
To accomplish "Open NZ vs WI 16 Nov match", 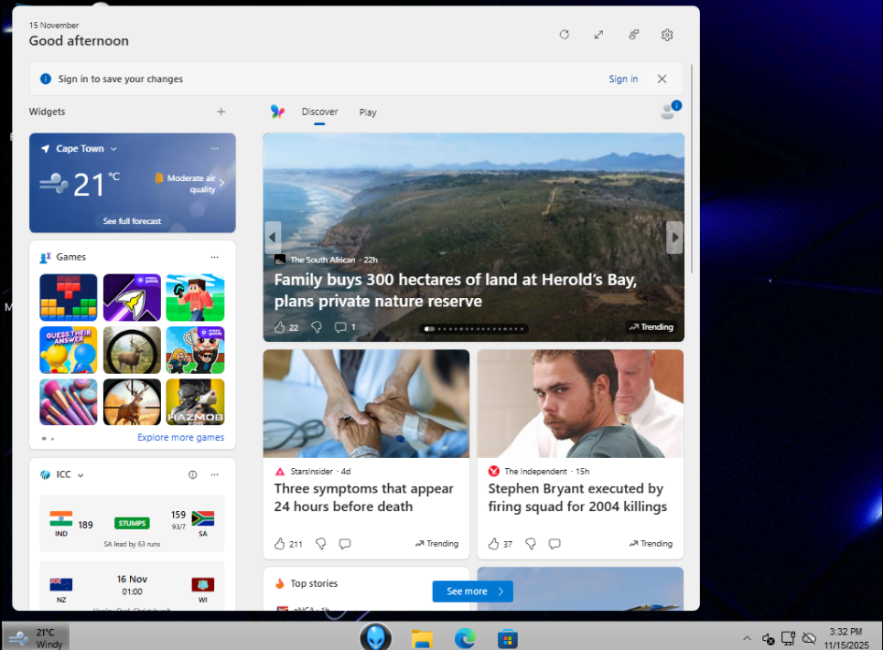I will tap(132, 585).
